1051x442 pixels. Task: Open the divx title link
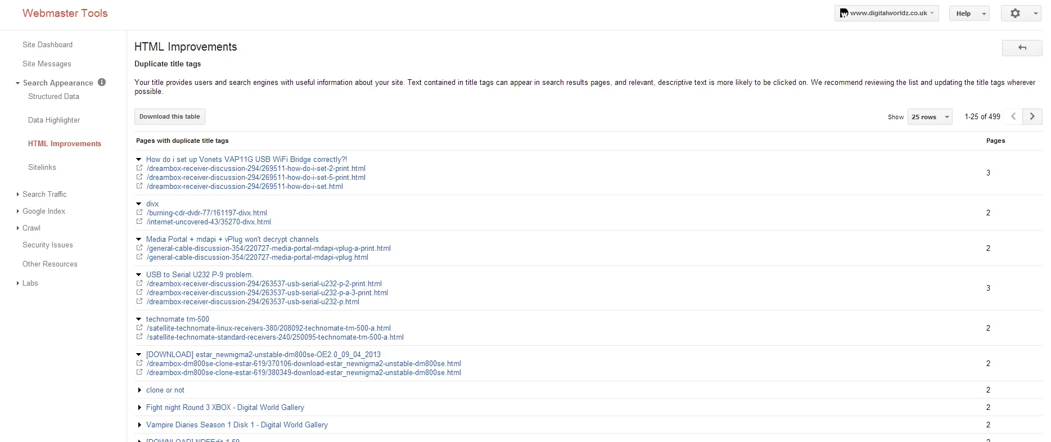point(152,204)
